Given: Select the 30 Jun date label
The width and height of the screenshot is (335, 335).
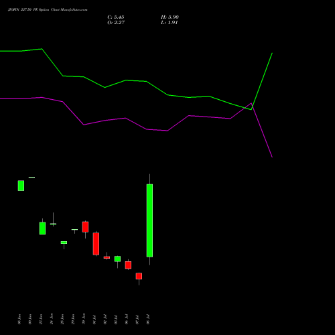Looking at the screenshot, I should [x=84, y=319].
